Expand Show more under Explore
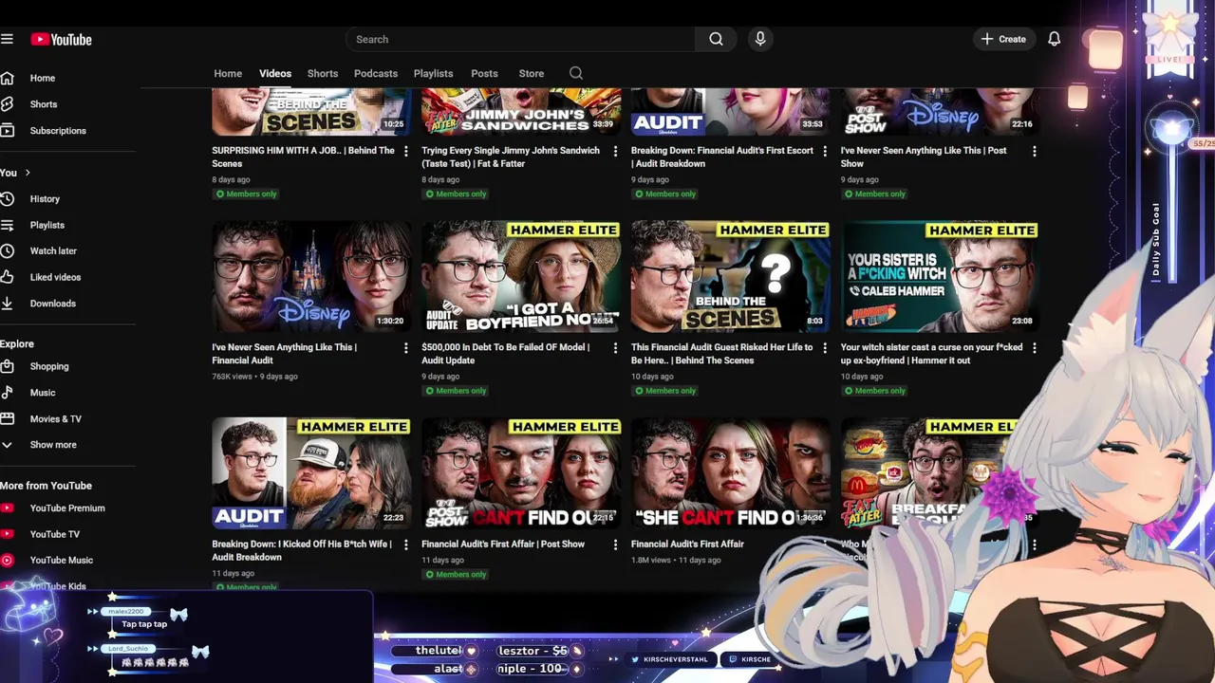Screen dimensions: 1215x683 (x=53, y=445)
